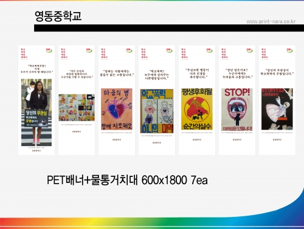Screen dimensions: 304x229
Task: Click the PET배너+물통거치대 600x1800 7ea caption
Action: click(x=127, y=180)
